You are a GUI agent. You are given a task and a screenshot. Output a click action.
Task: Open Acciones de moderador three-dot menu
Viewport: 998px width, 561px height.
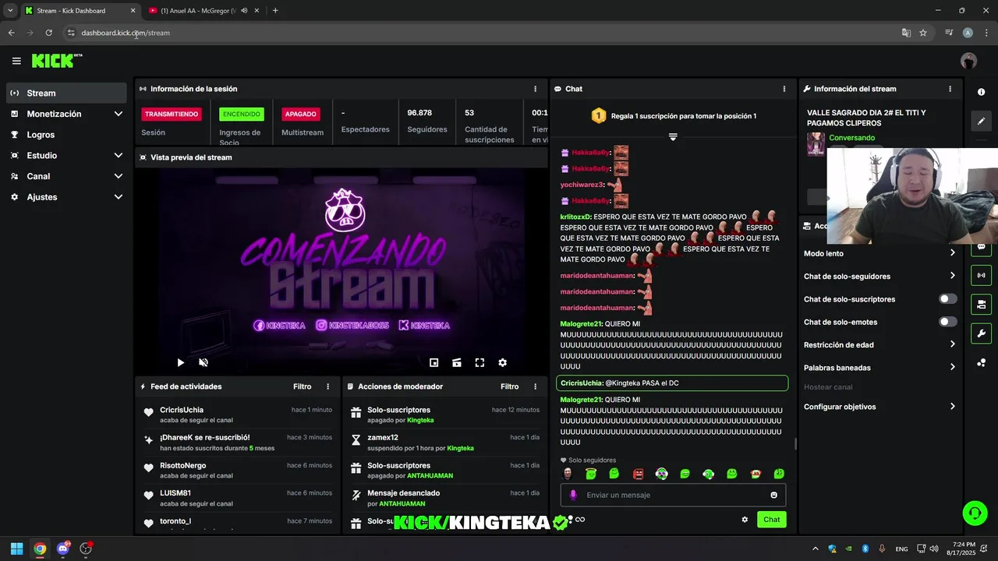pos(535,386)
